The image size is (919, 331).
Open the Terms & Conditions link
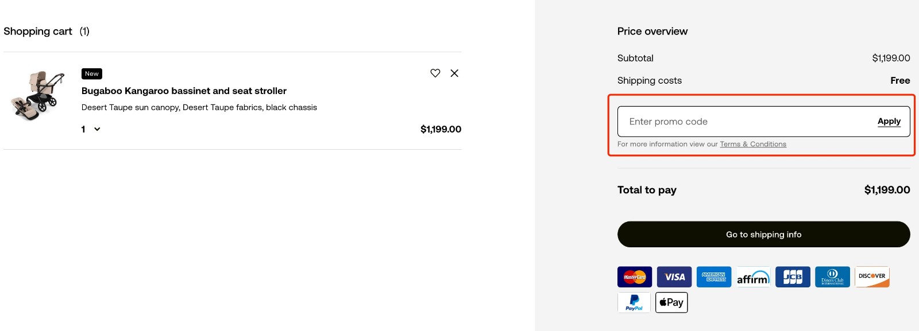(x=753, y=144)
